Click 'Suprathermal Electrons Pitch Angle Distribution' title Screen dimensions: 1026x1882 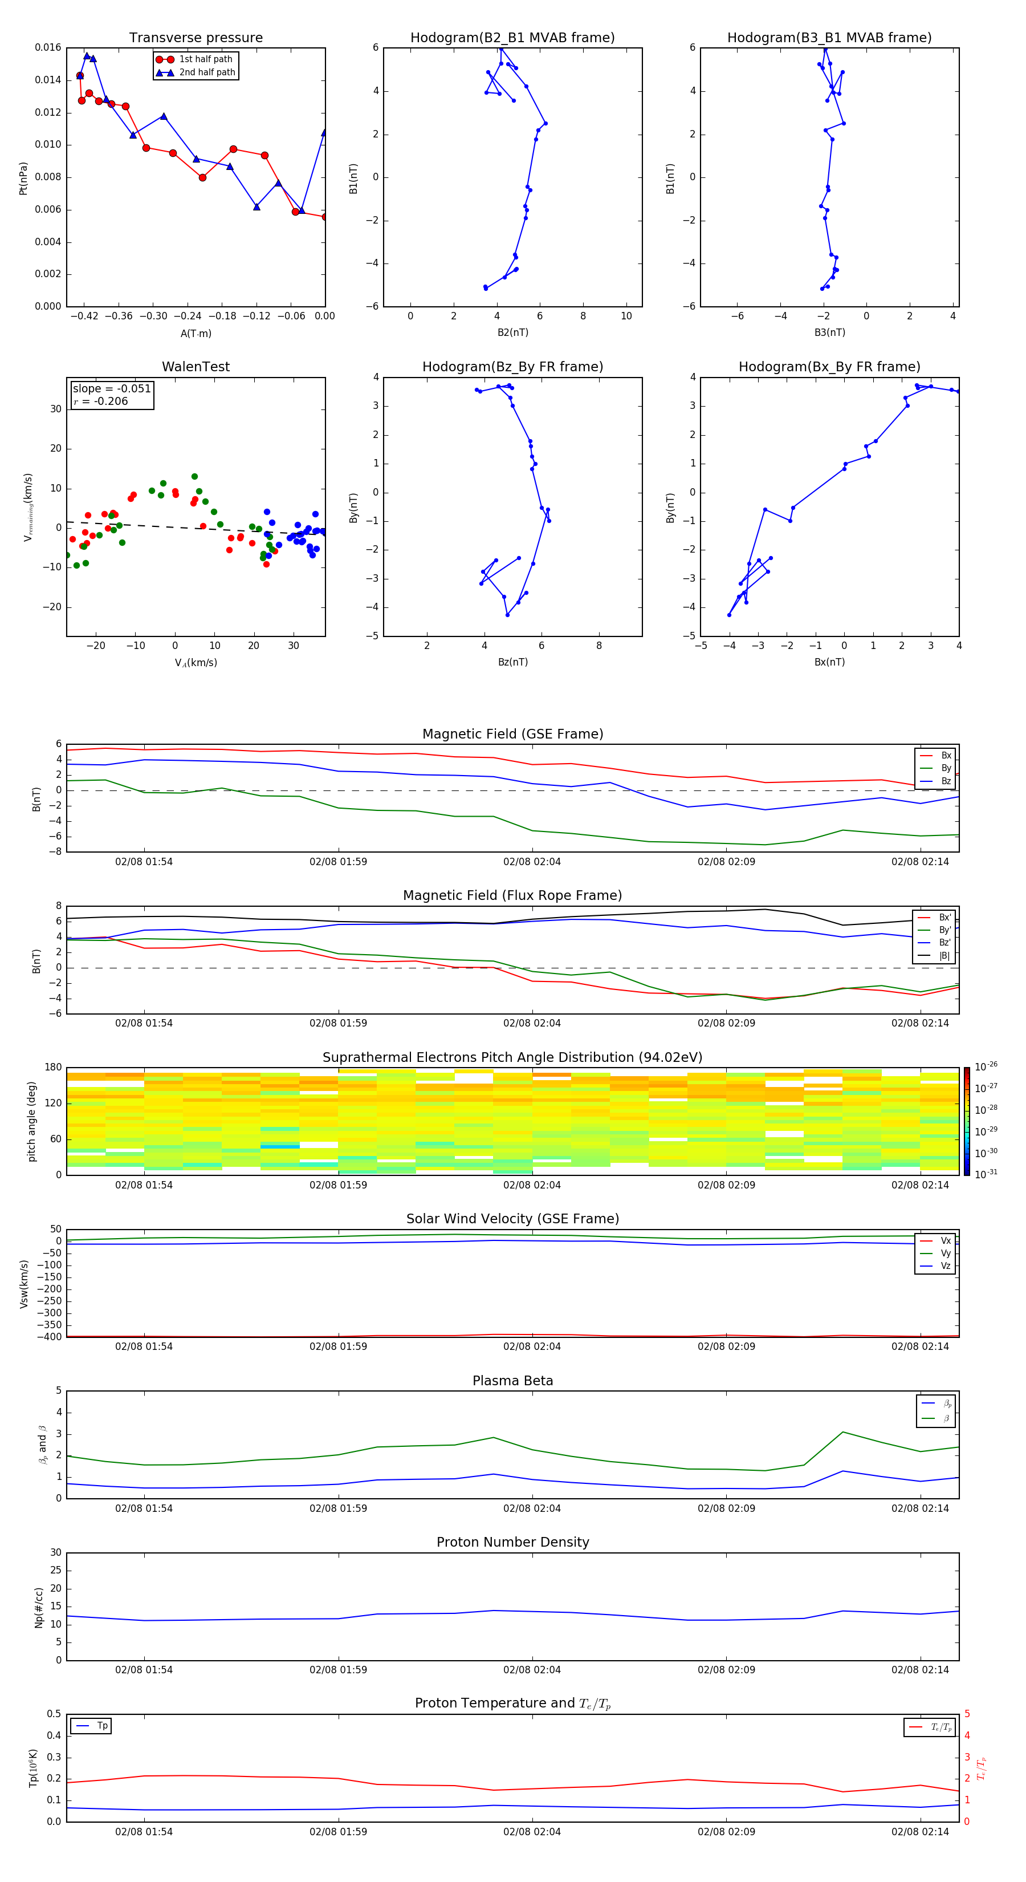click(512, 1058)
